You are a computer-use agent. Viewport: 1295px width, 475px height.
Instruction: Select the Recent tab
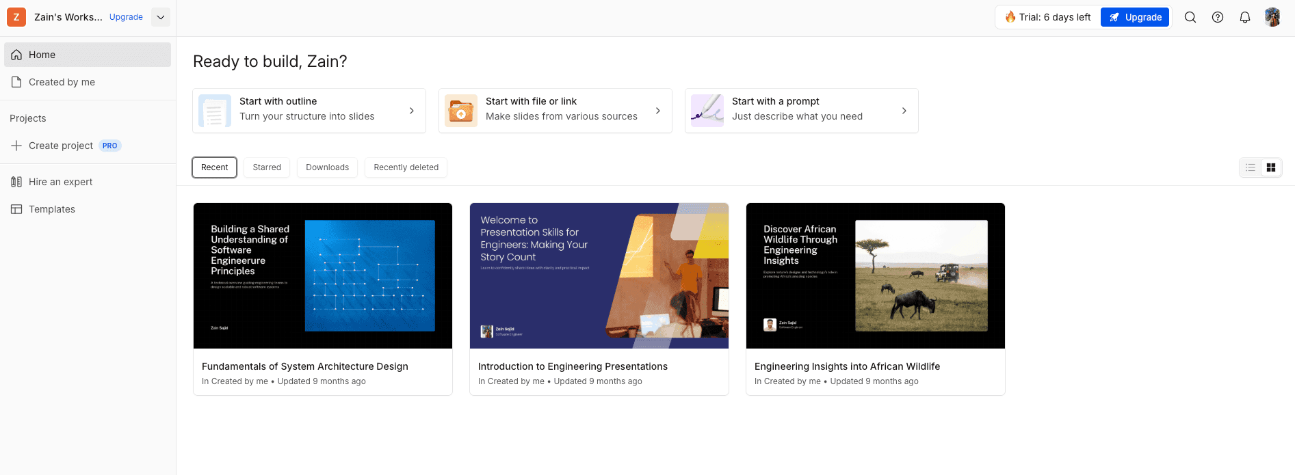click(215, 167)
